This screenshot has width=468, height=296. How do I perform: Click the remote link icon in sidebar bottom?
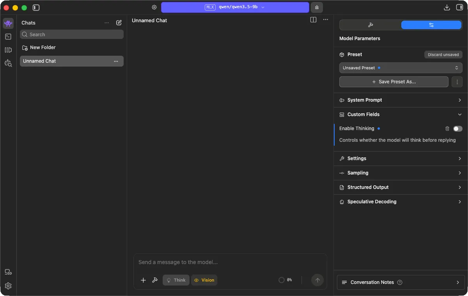pos(8,272)
